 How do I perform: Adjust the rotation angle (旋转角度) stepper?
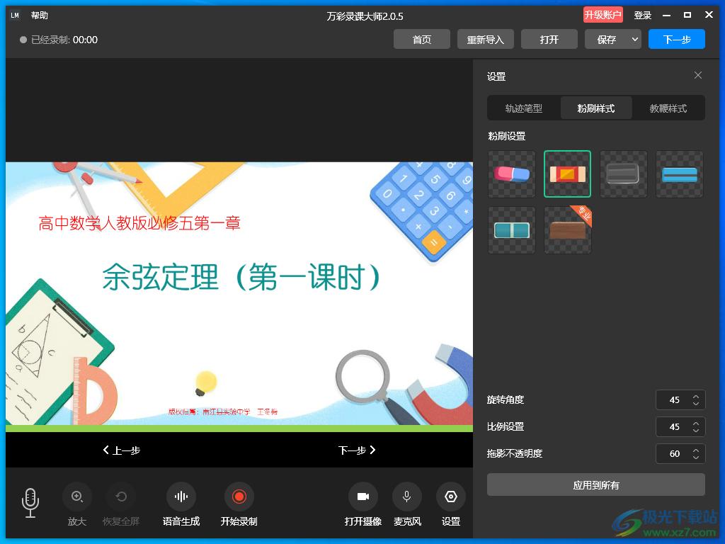(696, 400)
